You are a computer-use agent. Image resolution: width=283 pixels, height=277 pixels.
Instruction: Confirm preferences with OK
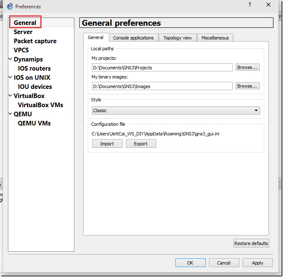pos(190,263)
